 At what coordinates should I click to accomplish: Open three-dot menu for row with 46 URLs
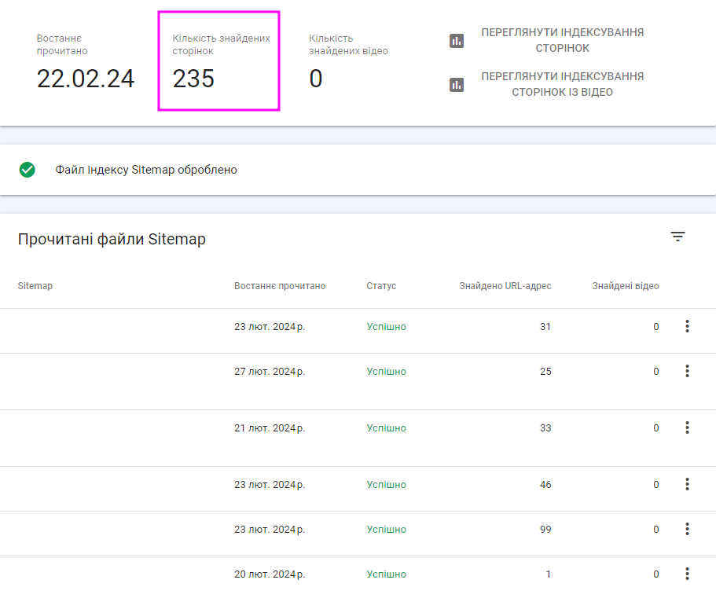coord(687,484)
